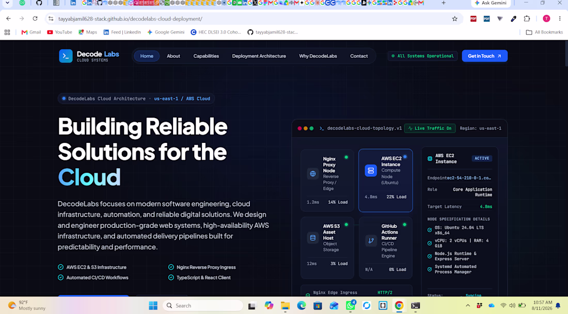Click the '3% Load' value on S3 card

tap(339, 263)
